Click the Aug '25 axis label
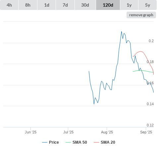This screenshot has height=151, width=157. (107, 132)
